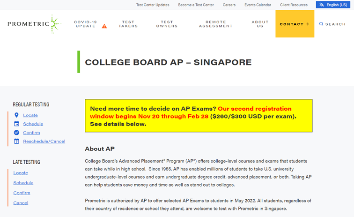Click the Late Testing heading
354x217 pixels.
coord(26,162)
